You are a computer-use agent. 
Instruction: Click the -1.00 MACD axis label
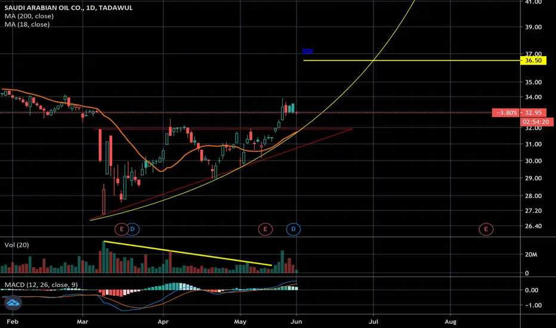click(533, 305)
